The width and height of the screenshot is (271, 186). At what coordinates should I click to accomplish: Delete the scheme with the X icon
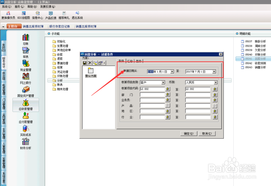pyautogui.click(x=90, y=63)
